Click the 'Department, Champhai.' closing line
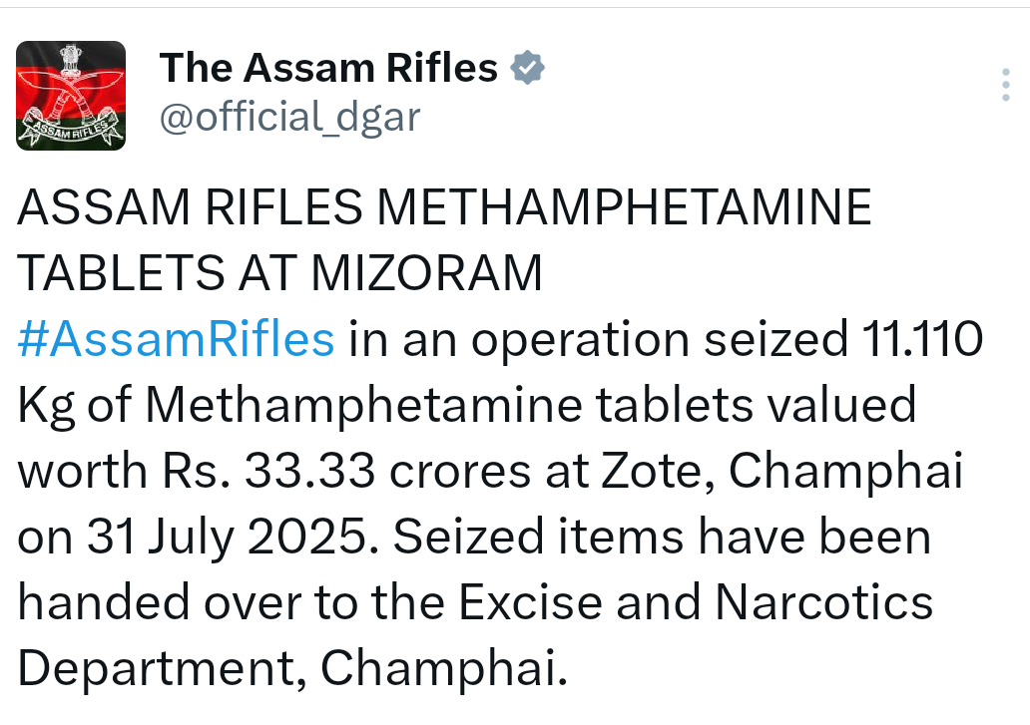 292,669
